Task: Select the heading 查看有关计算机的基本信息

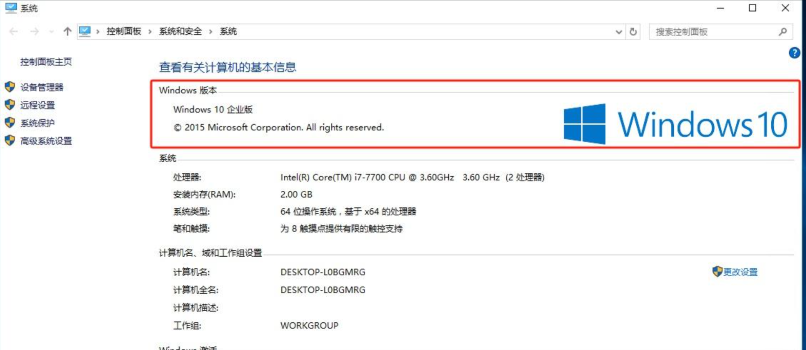Action: click(227, 67)
